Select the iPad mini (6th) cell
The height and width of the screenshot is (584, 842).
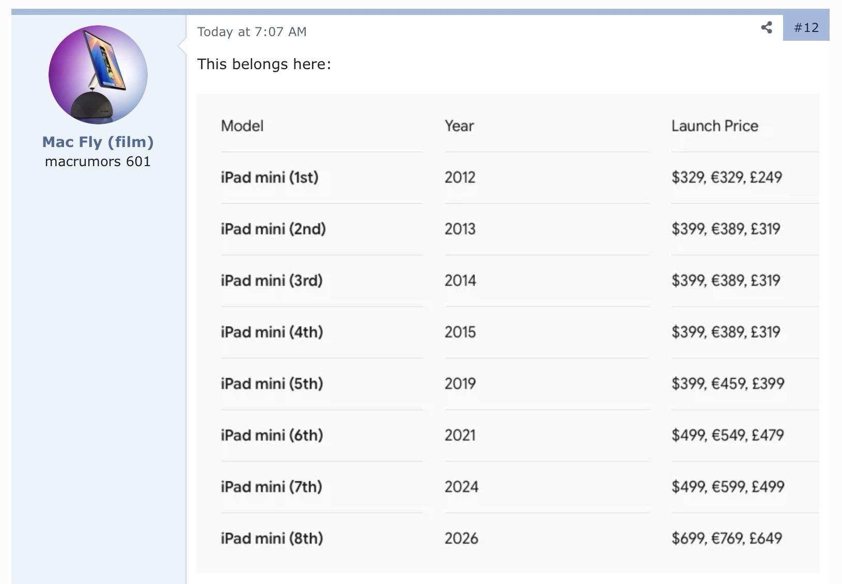(272, 435)
